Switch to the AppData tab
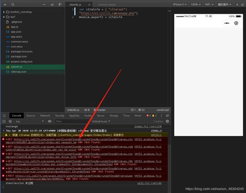 (x=74, y=116)
